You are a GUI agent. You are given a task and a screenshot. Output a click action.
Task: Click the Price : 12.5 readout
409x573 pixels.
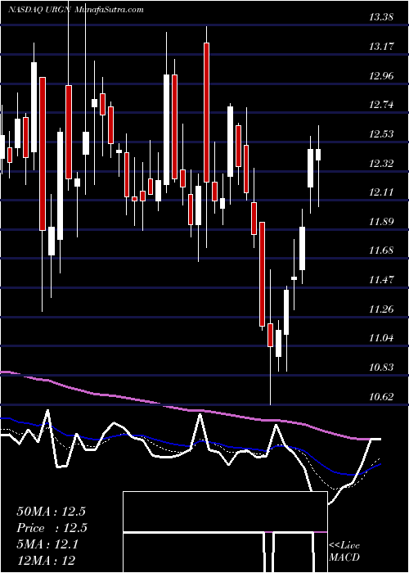click(52, 527)
